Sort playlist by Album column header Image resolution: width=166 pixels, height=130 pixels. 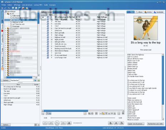(x=107, y=15)
